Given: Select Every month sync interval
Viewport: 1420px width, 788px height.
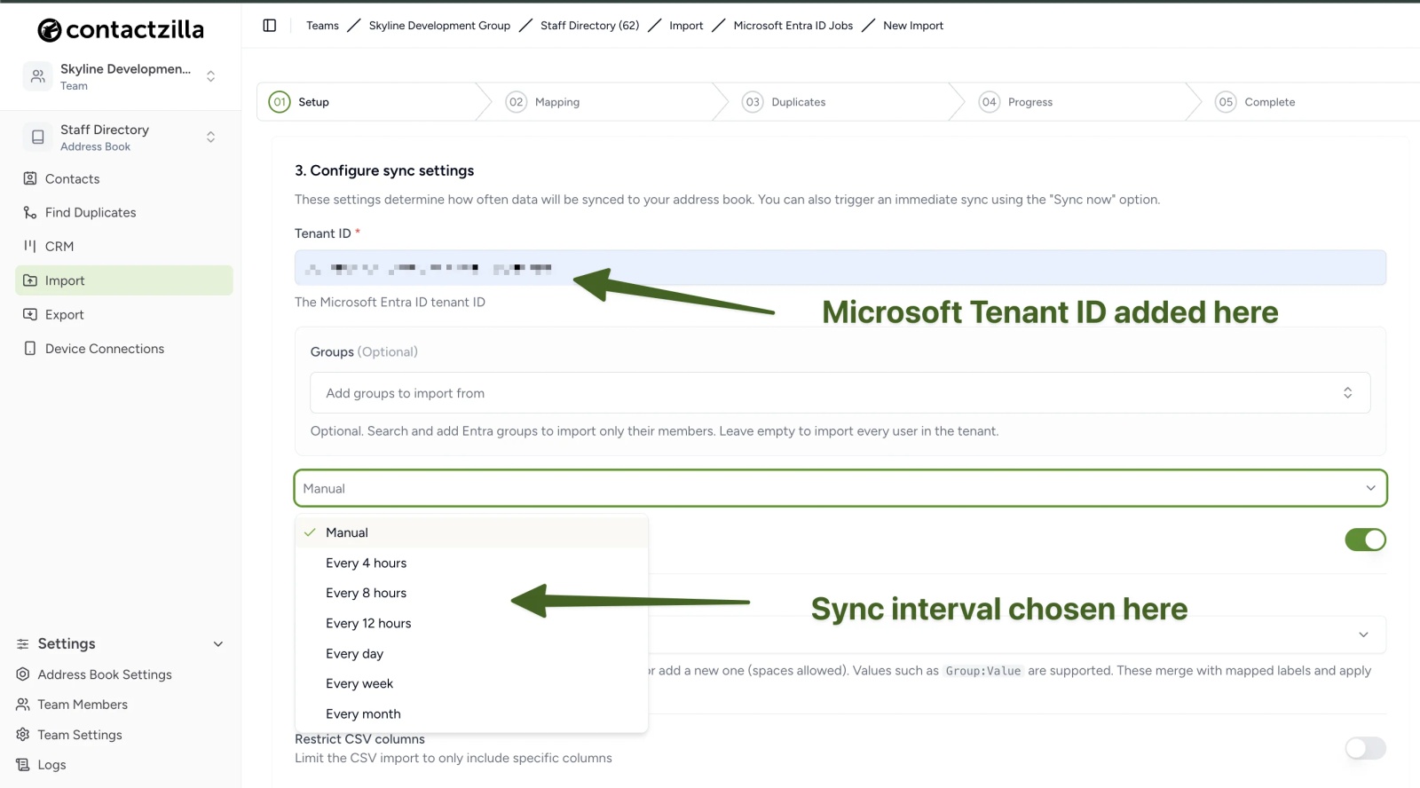Looking at the screenshot, I should point(471,714).
